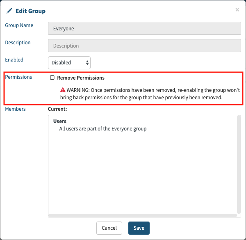Click the Permissions field label
Viewport: 246px width, 240px height.
tap(18, 77)
